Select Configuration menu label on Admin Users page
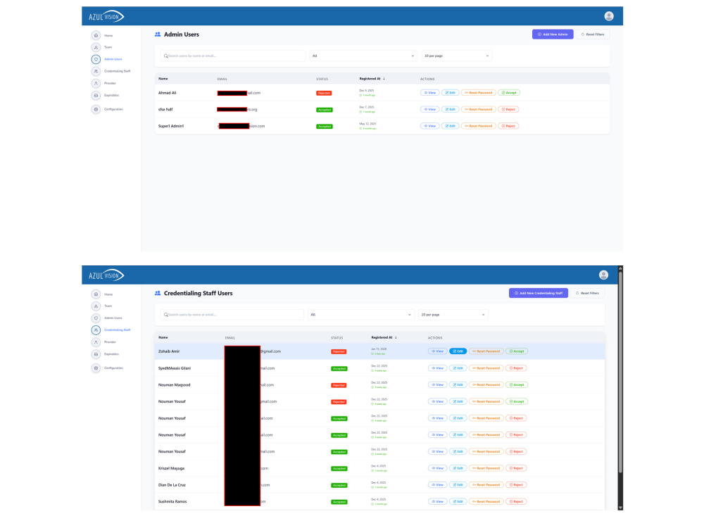The image size is (704, 528). pyautogui.click(x=113, y=109)
